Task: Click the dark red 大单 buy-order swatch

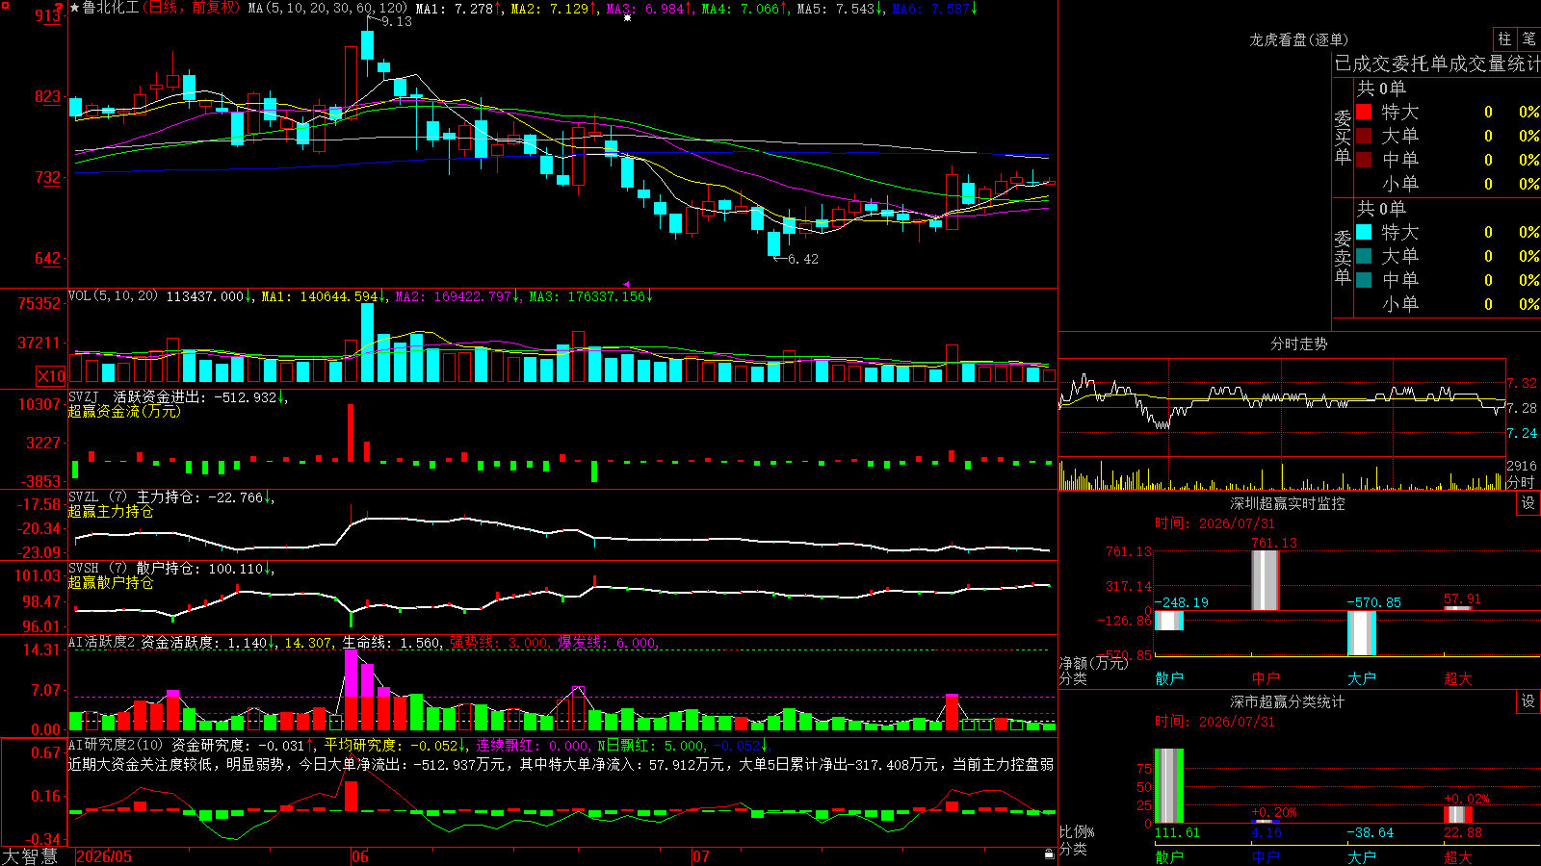Action: [1364, 136]
